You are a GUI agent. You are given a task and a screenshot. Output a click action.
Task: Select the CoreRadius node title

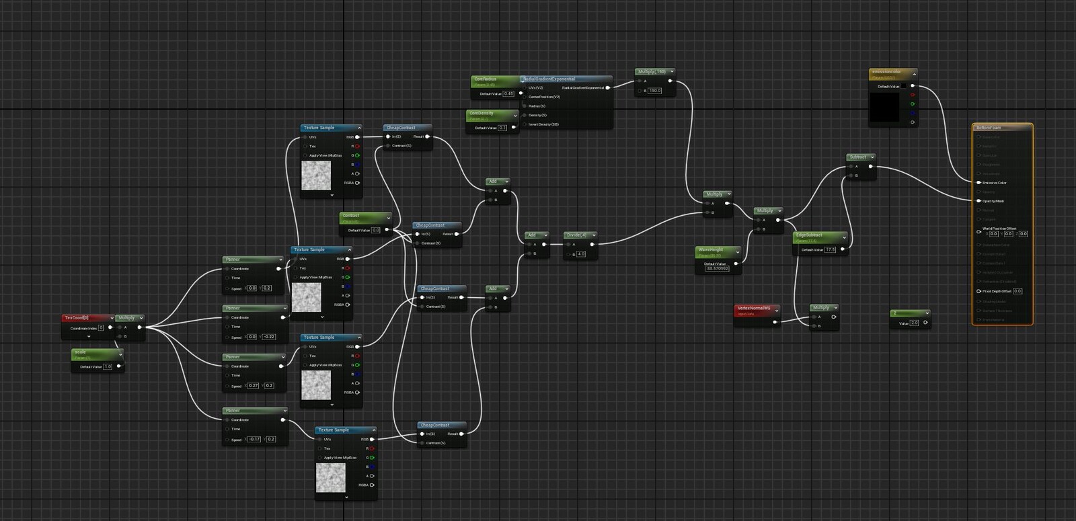click(x=485, y=79)
